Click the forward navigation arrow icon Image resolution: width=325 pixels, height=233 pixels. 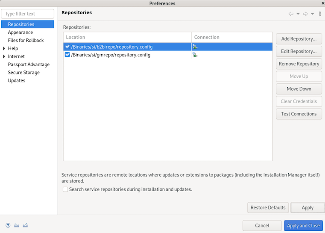point(305,14)
